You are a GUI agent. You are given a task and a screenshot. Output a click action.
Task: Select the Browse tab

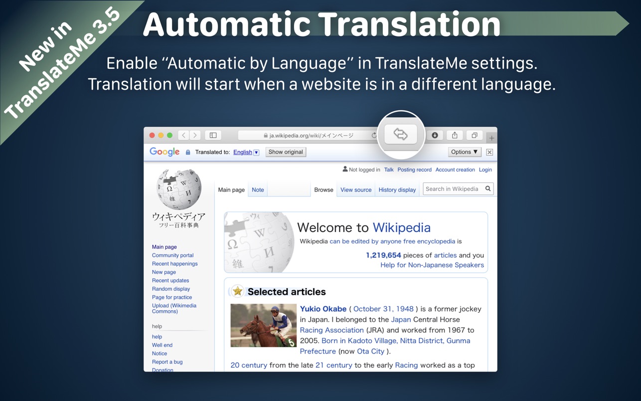323,190
